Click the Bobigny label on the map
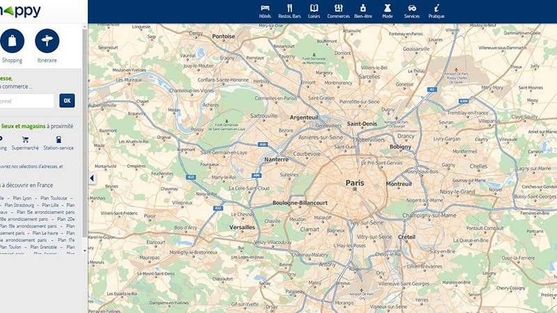The height and width of the screenshot is (313, 557). click(x=400, y=147)
